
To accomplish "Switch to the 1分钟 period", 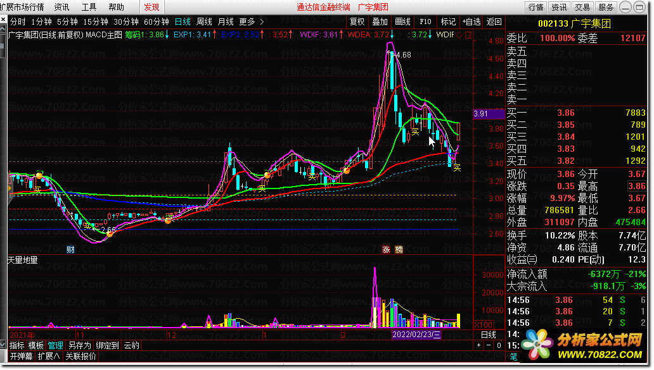I will (x=41, y=22).
